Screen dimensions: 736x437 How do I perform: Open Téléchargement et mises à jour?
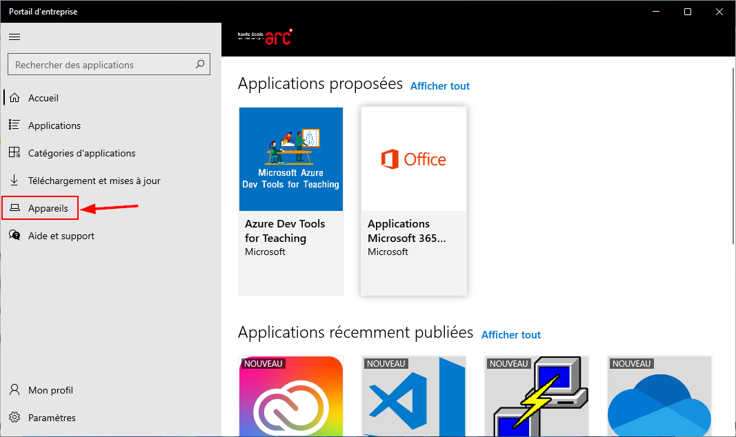111,181
